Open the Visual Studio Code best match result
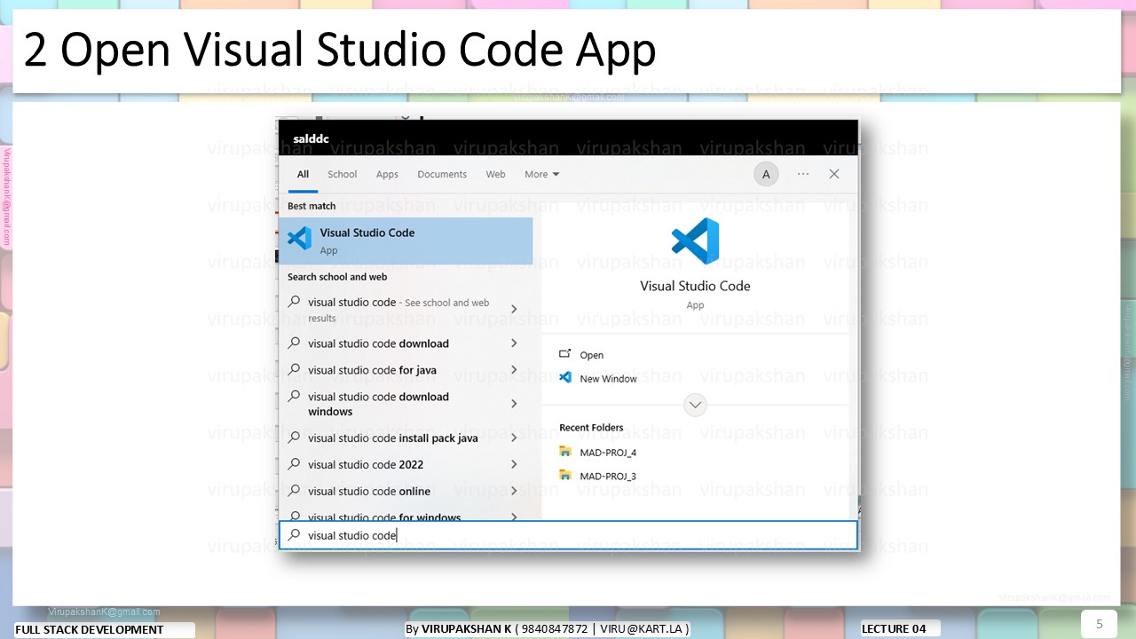The width and height of the screenshot is (1136, 639). tap(406, 241)
